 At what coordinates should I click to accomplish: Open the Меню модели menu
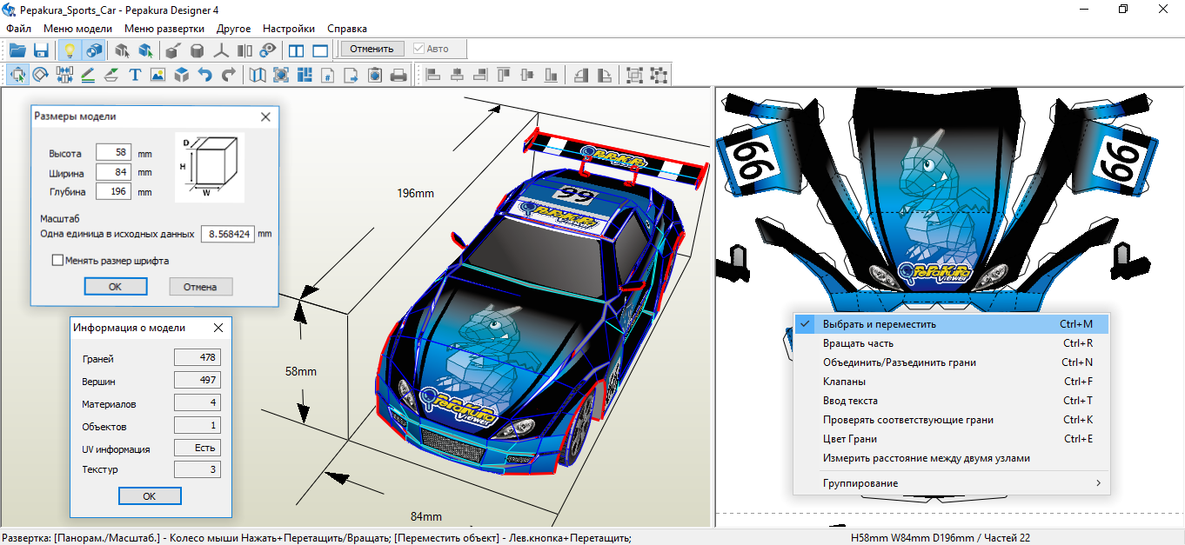pos(78,29)
